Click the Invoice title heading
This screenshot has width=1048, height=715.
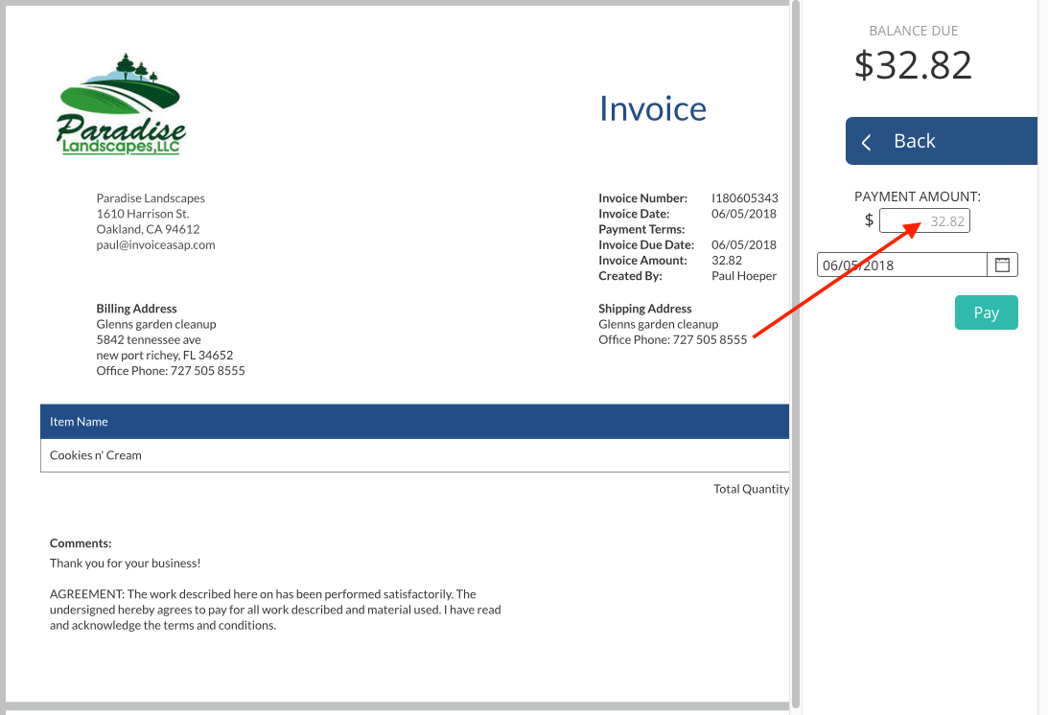(x=652, y=108)
